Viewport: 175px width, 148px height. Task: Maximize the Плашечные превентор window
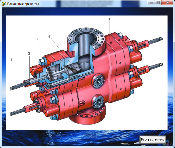point(158,3)
